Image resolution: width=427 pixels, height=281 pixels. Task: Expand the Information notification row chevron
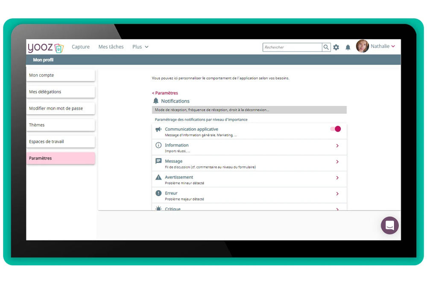337,146
